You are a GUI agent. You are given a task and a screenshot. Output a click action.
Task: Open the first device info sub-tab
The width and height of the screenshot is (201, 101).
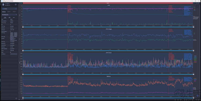click(x=5, y=17)
